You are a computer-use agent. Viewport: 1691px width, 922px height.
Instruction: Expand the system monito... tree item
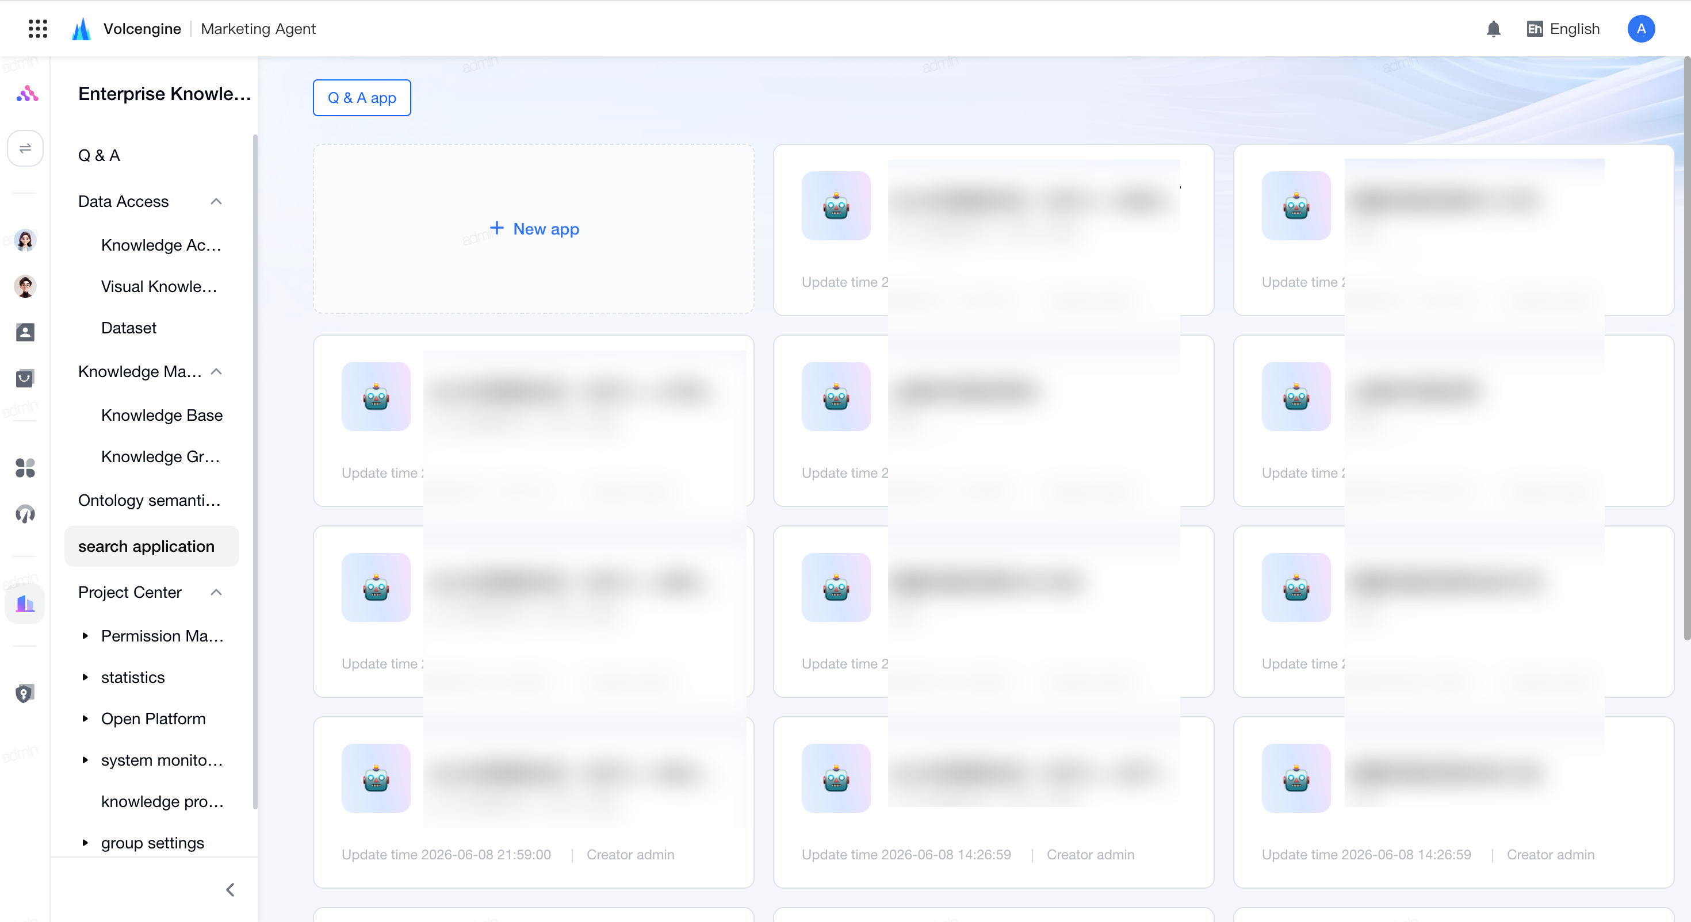(85, 760)
